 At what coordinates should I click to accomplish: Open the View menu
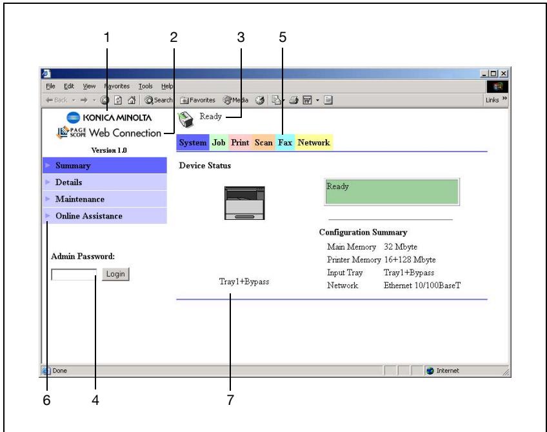point(89,86)
